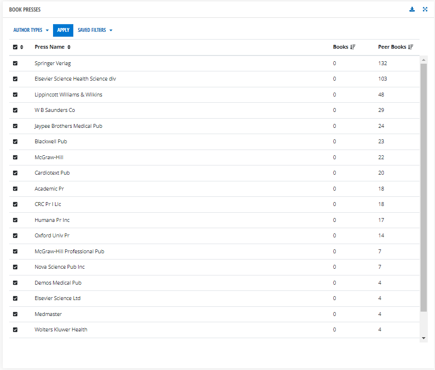Open the Author Types dropdown
Screen dimensions: 435x370
[x=31, y=30]
